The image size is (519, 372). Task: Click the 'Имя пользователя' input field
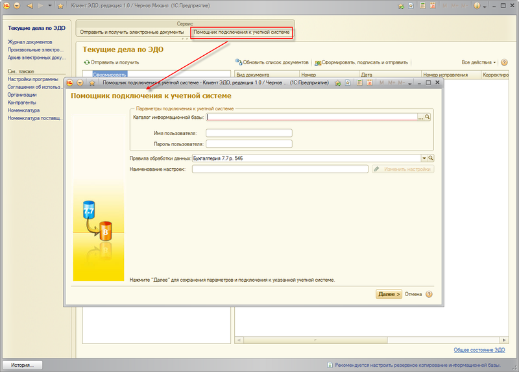tap(249, 133)
